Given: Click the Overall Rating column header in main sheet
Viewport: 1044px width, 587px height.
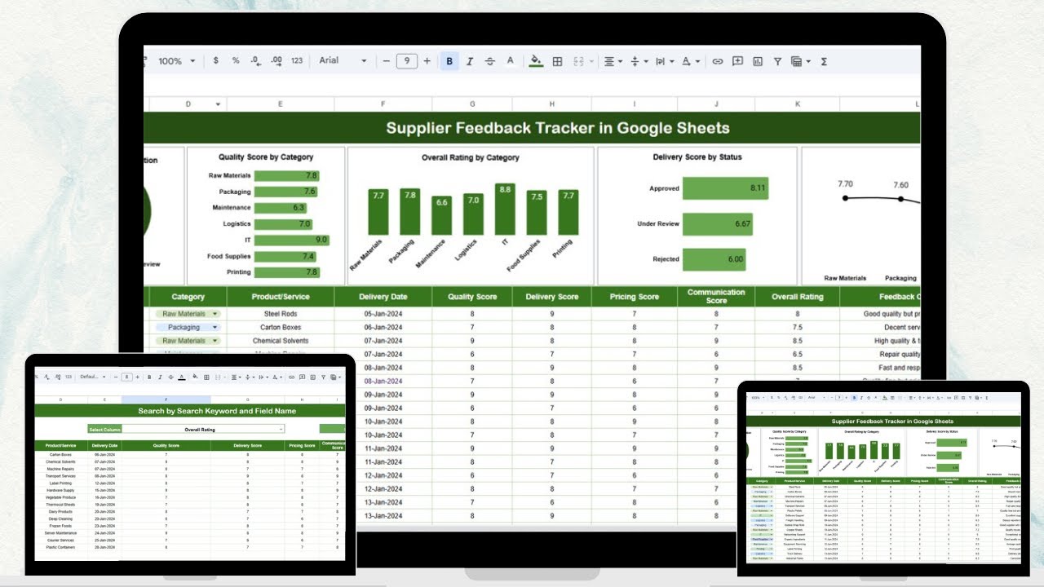Looking at the screenshot, I should click(798, 297).
